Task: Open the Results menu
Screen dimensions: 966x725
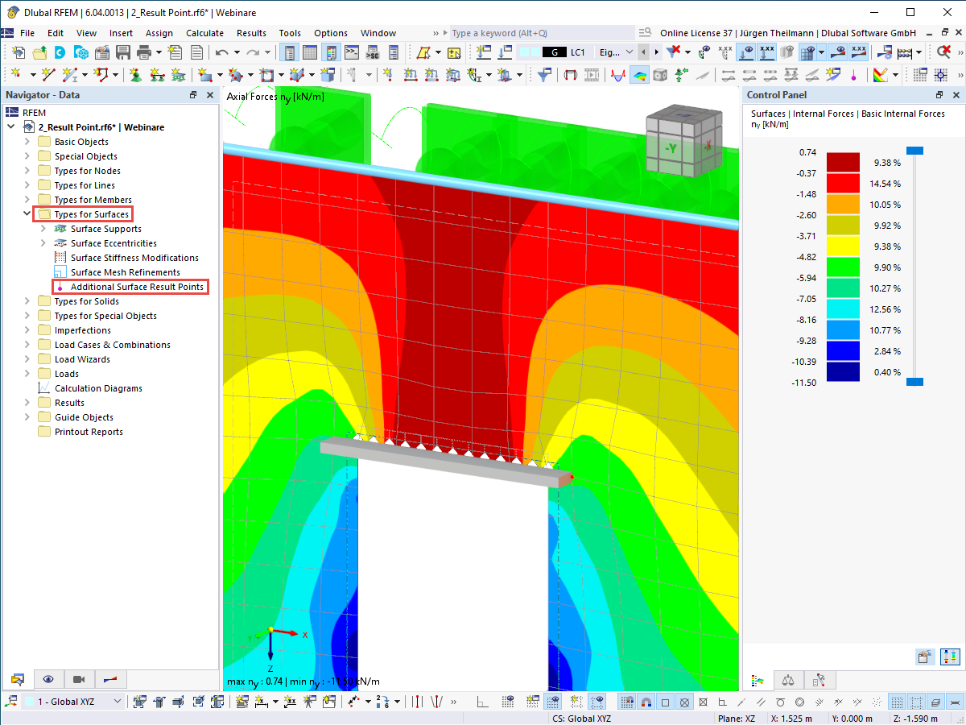Action: pos(251,33)
